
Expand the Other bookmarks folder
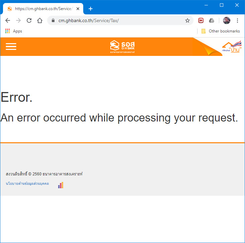[x=221, y=31]
